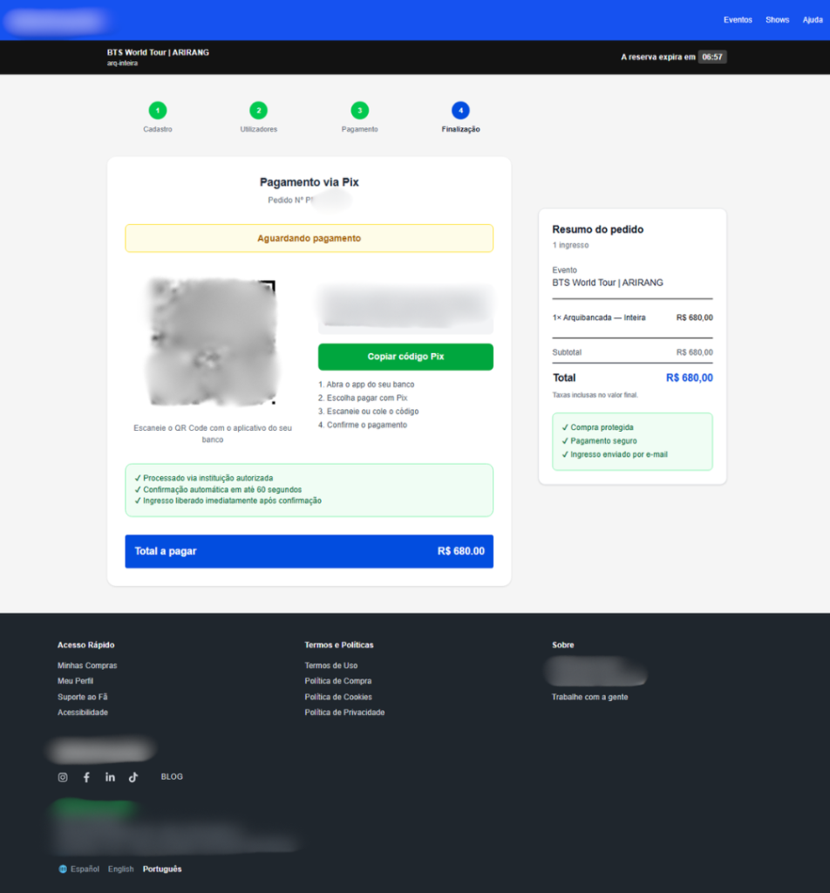Open Ajuda in top navigation

click(812, 20)
